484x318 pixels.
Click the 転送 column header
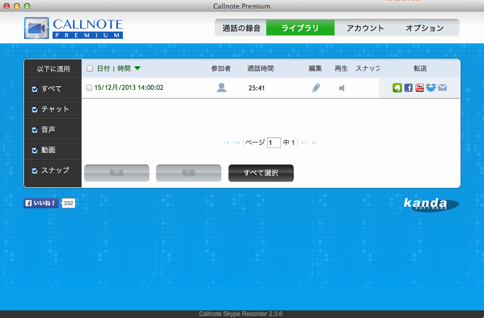tap(420, 68)
